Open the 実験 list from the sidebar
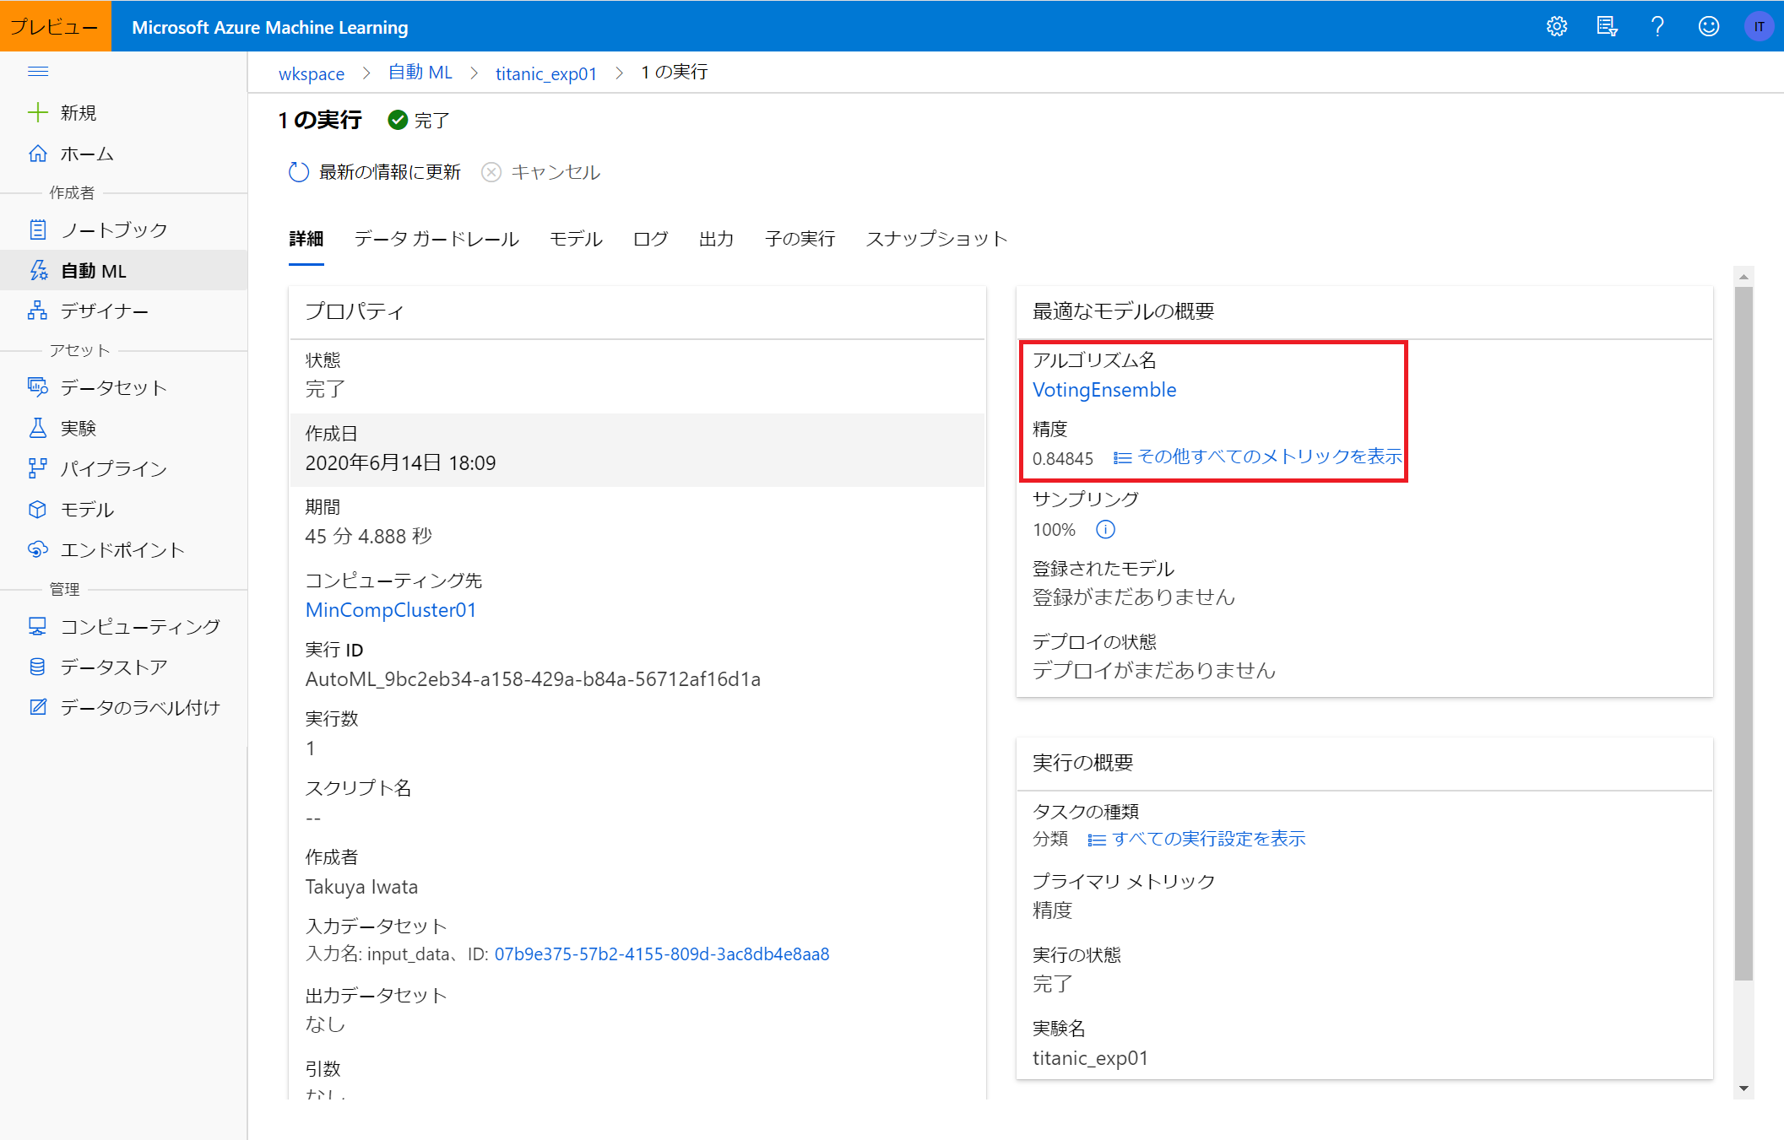The height and width of the screenshot is (1140, 1784). click(x=78, y=428)
